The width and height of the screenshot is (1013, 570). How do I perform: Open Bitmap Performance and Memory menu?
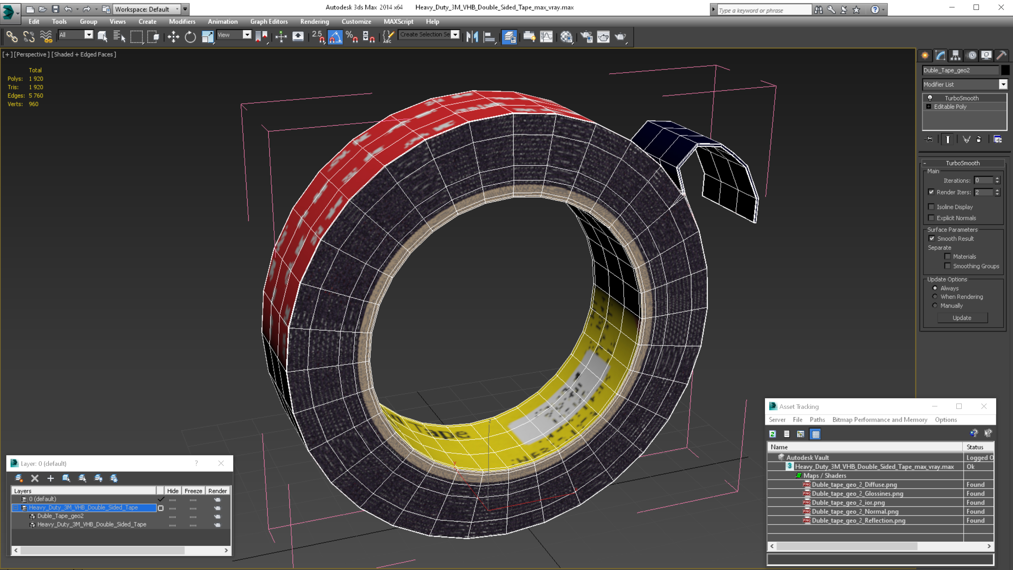[x=880, y=420]
